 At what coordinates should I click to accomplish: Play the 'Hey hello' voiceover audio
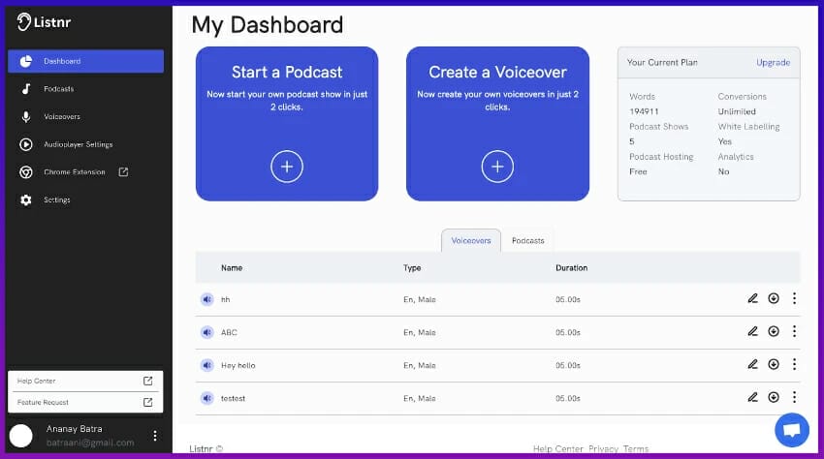(x=206, y=365)
